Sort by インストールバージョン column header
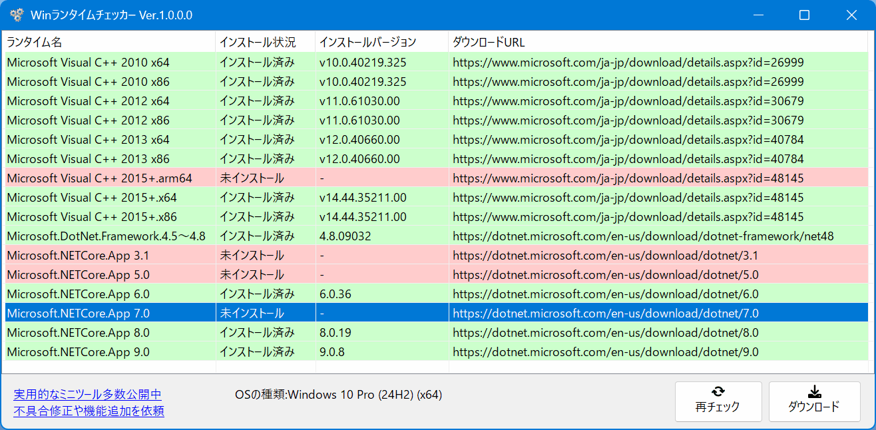This screenshot has width=876, height=430. click(382, 42)
